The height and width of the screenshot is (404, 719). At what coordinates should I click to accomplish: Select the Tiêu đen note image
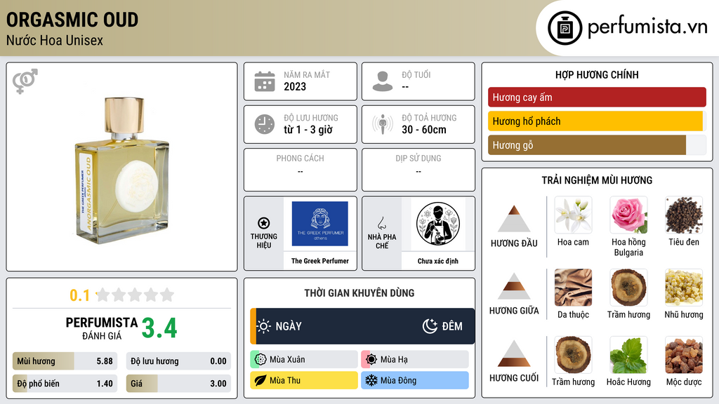684,215
